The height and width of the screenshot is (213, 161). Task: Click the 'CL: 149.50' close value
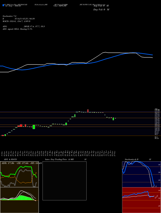coord(60,6)
